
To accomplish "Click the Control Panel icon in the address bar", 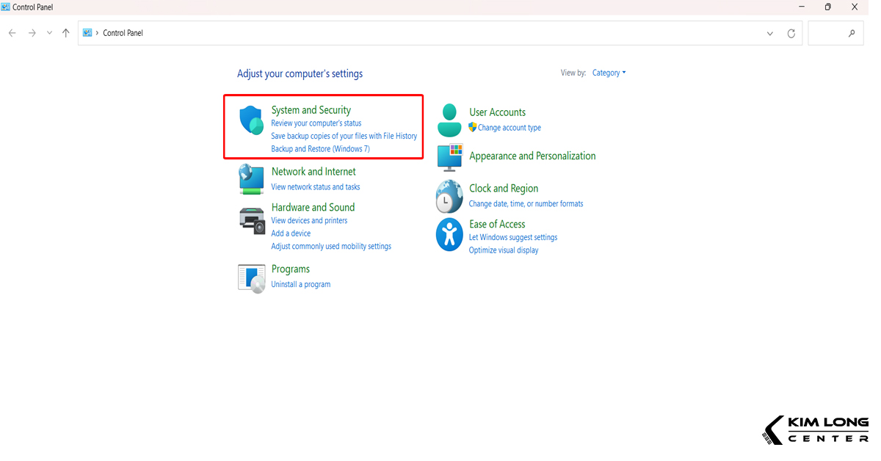I will click(x=87, y=32).
